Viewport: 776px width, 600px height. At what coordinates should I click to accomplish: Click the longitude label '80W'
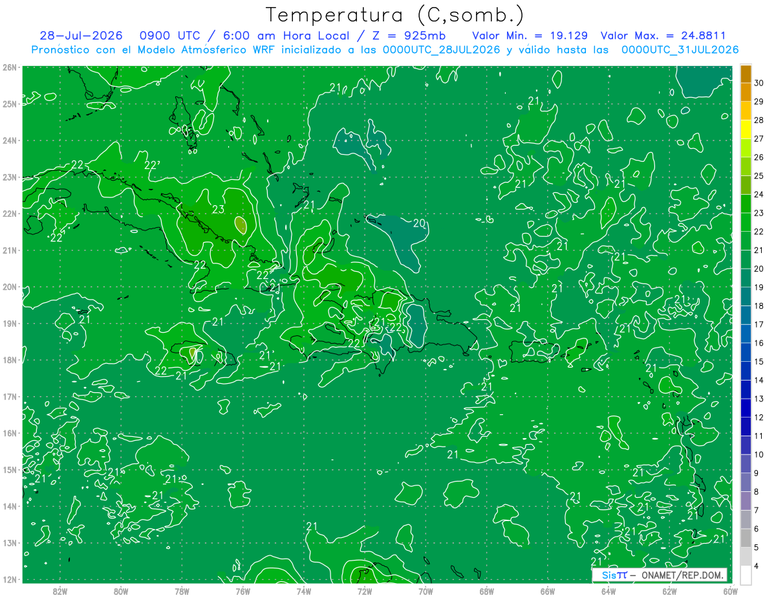pos(120,591)
